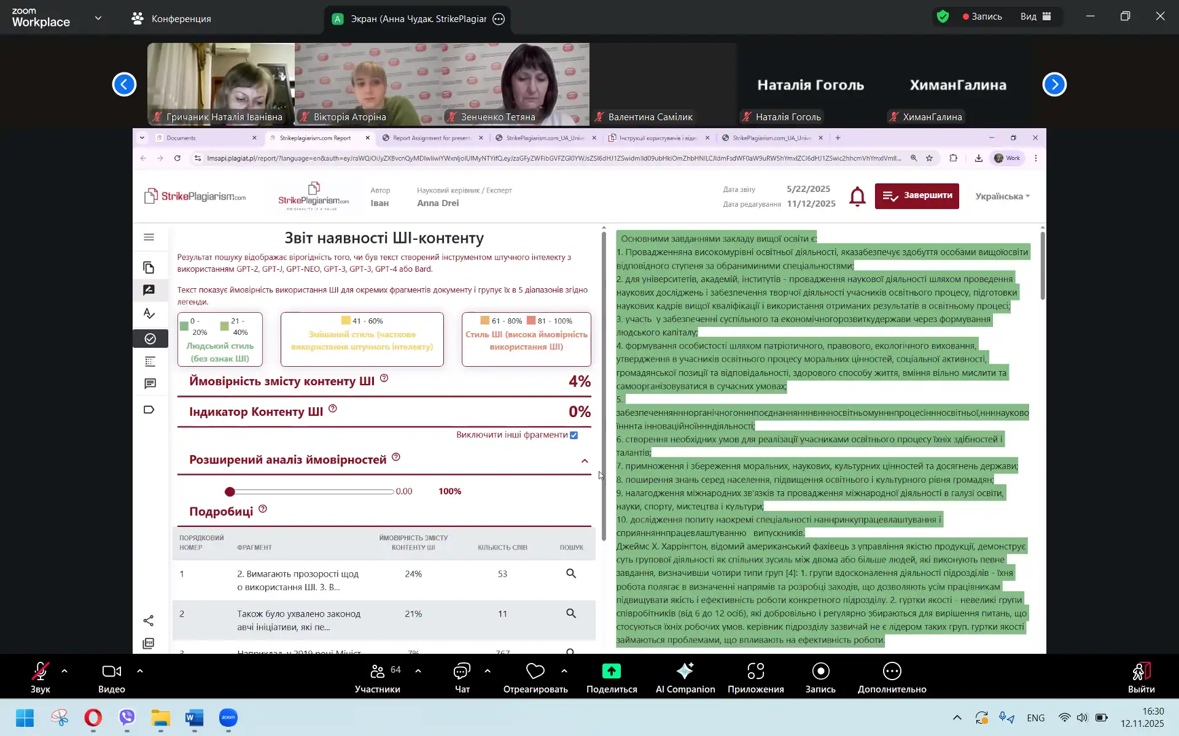This screenshot has width=1179, height=736.
Task: Click the magnifier search icon for fragment 1
Action: click(570, 573)
